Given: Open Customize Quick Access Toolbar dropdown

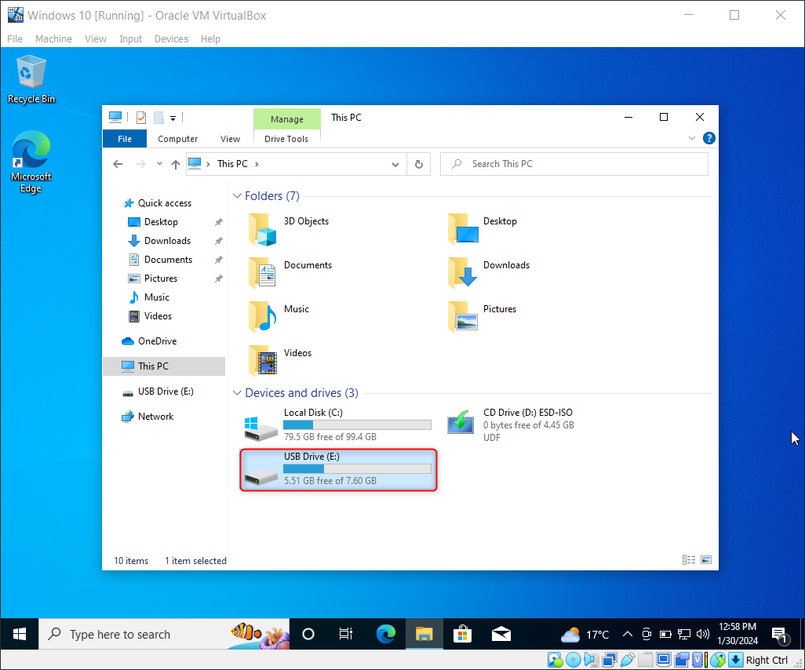Looking at the screenshot, I should [173, 118].
